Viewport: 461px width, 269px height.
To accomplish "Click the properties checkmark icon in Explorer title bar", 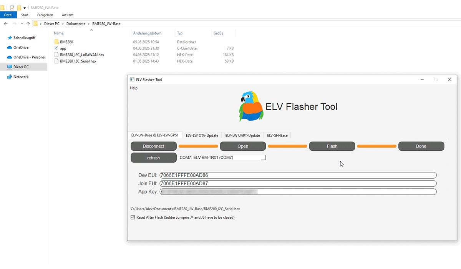I will coord(12,8).
